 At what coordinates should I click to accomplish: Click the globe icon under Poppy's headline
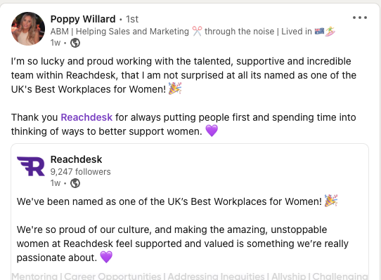pos(75,43)
